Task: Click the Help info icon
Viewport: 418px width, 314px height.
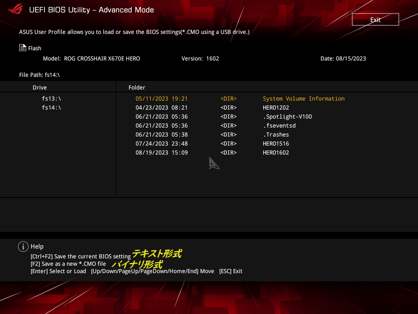Action: tap(23, 247)
